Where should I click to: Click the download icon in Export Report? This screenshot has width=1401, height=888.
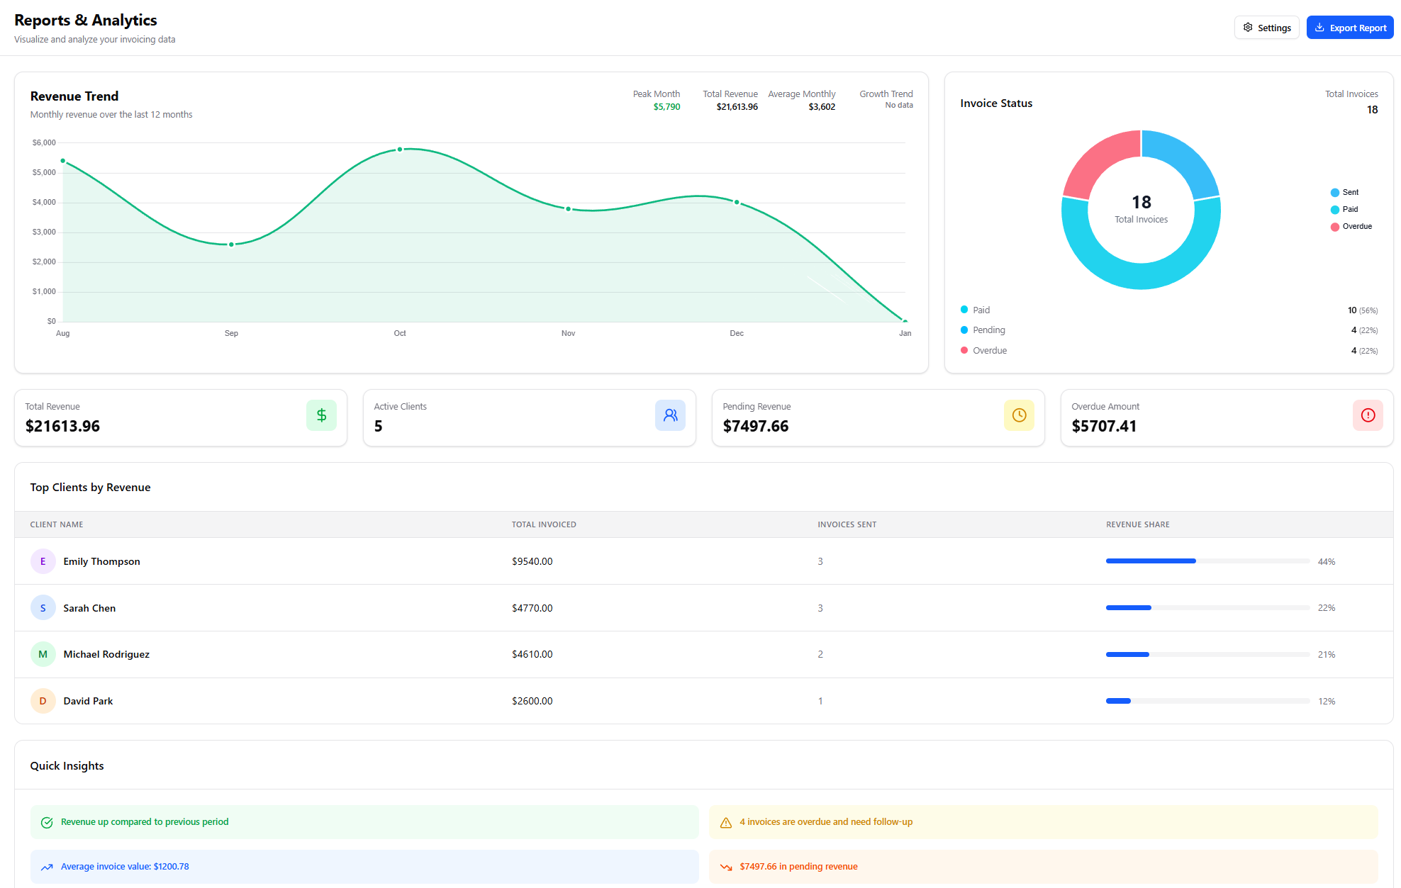pos(1319,27)
